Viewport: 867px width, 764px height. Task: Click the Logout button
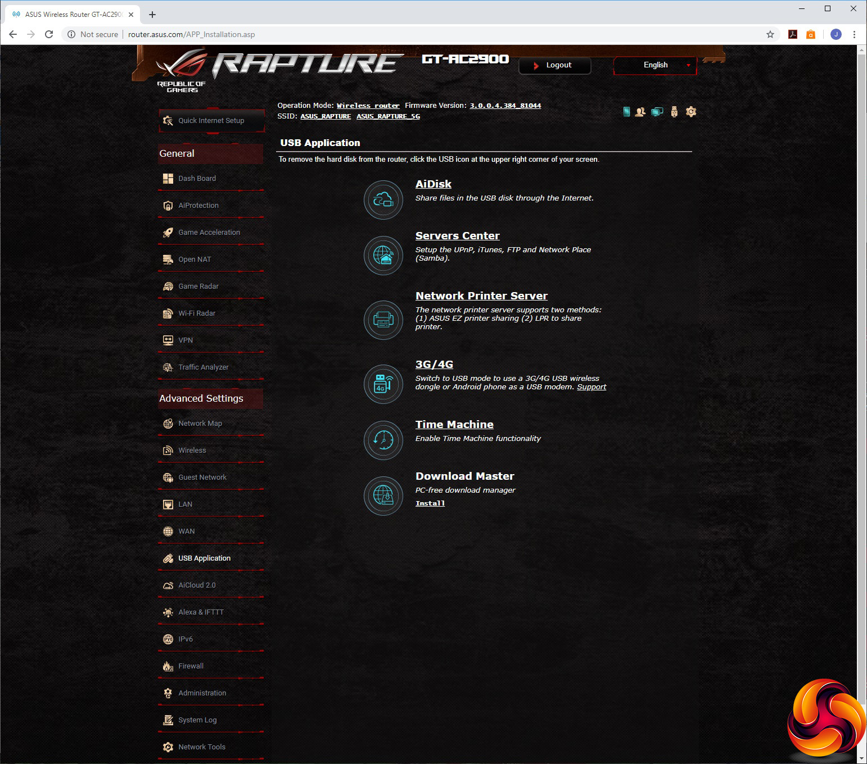click(x=555, y=65)
